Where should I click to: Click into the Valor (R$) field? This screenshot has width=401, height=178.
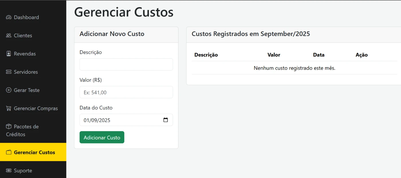tap(126, 92)
